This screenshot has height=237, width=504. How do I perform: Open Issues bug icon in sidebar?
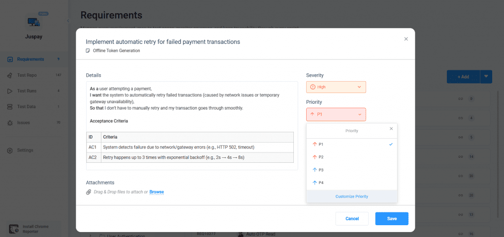[x=10, y=122]
